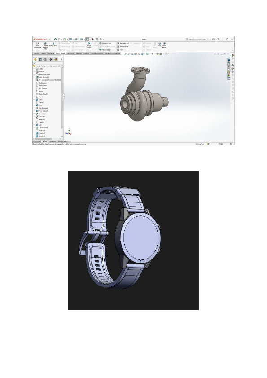Click the Select cursor tool
This screenshot has height=378, width=267.
pos(87,39)
